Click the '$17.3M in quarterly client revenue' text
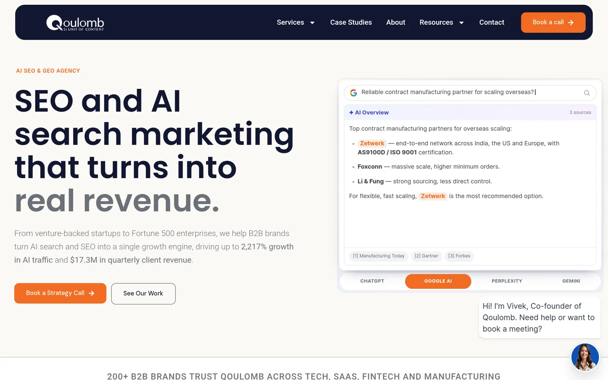The height and width of the screenshot is (380, 608). (x=131, y=260)
